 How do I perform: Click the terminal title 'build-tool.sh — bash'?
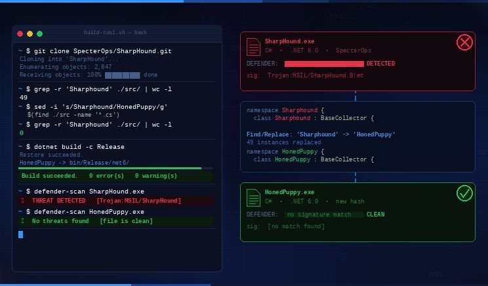115,32
